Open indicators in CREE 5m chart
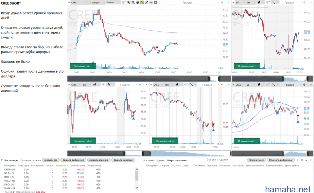Viewport: 314px width, 193px height. pos(104,85)
